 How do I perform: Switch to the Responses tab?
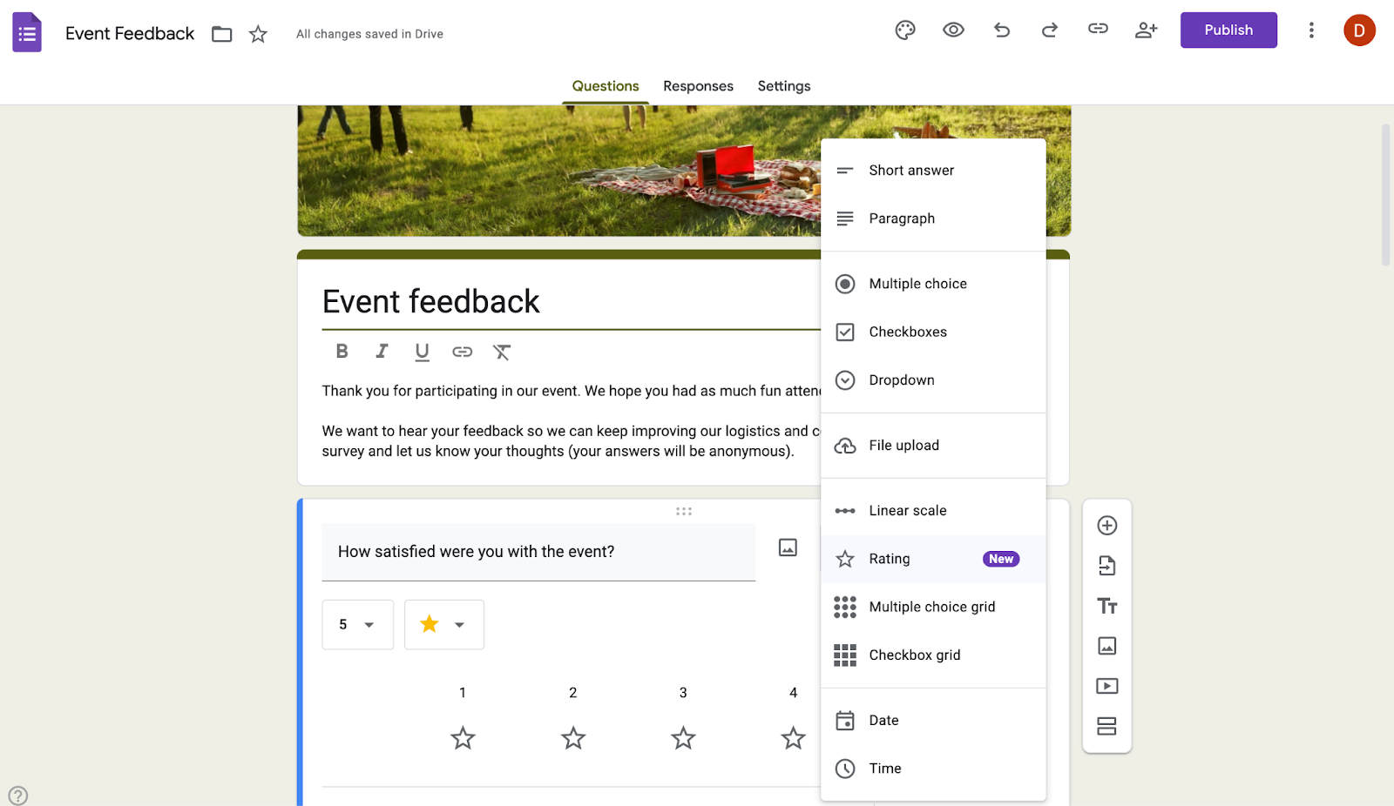point(697,85)
